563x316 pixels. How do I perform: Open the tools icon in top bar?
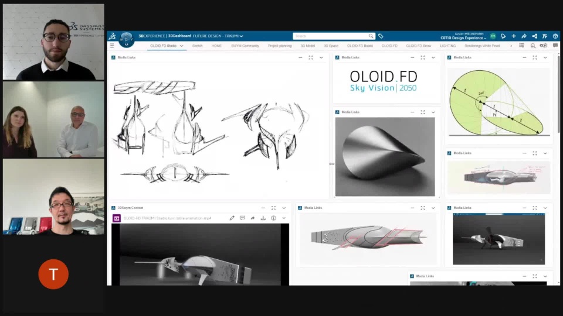(545, 36)
